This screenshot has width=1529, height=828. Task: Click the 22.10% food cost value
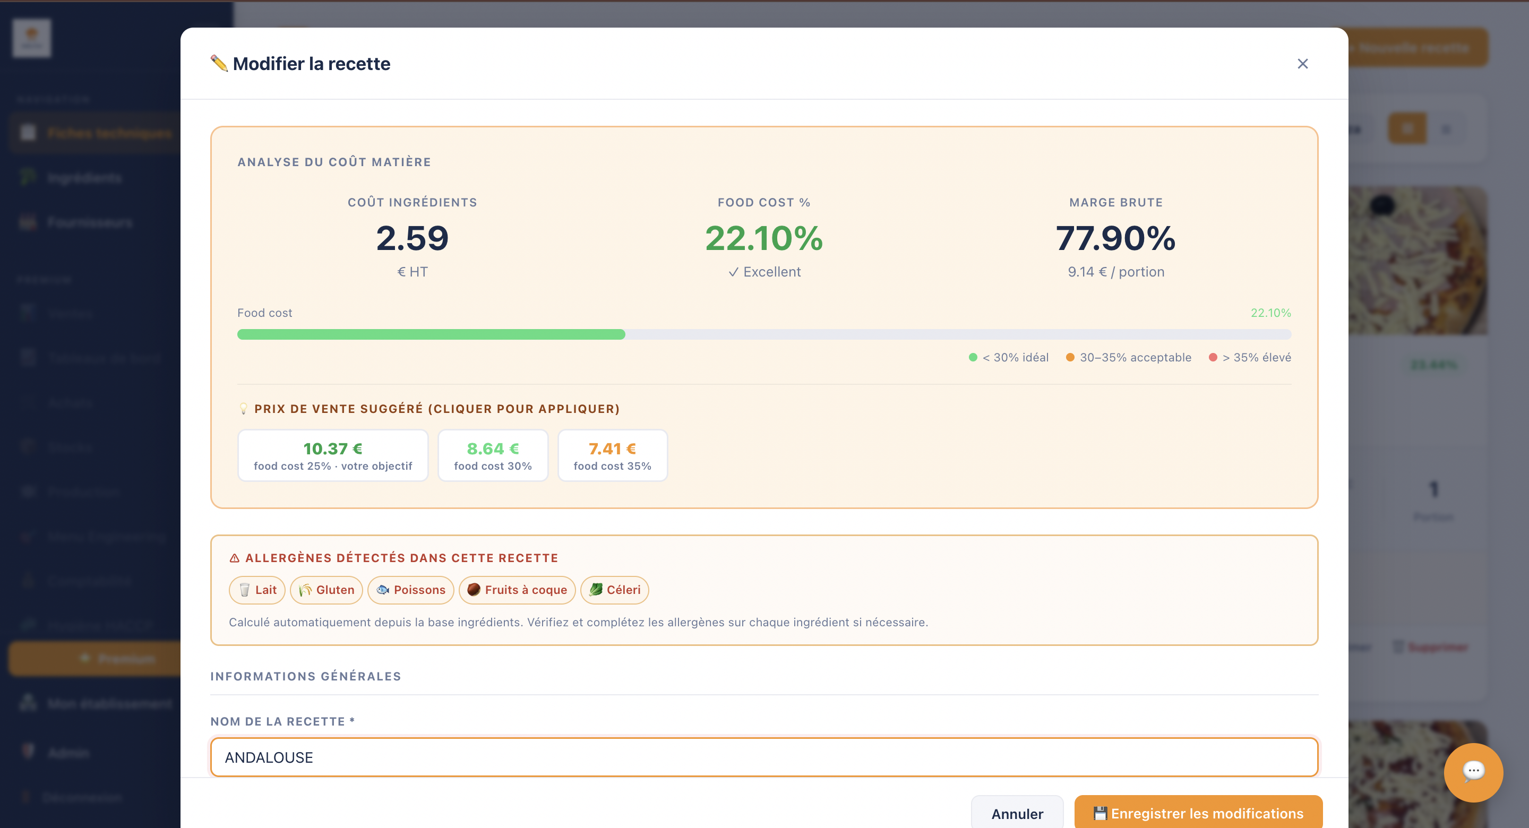[x=764, y=238]
